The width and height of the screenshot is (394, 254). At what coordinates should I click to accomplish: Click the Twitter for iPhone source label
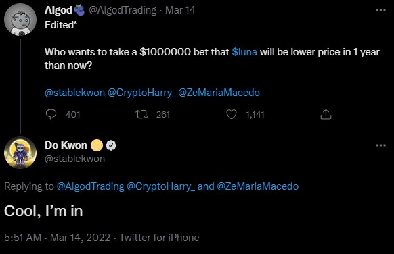coord(159,238)
